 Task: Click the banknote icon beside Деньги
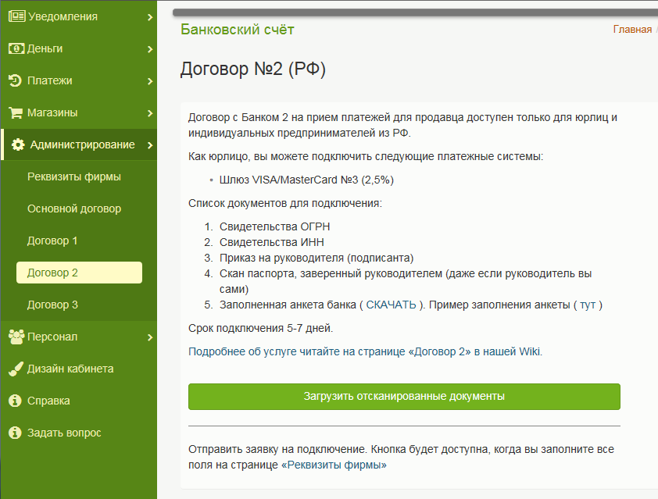(x=16, y=48)
